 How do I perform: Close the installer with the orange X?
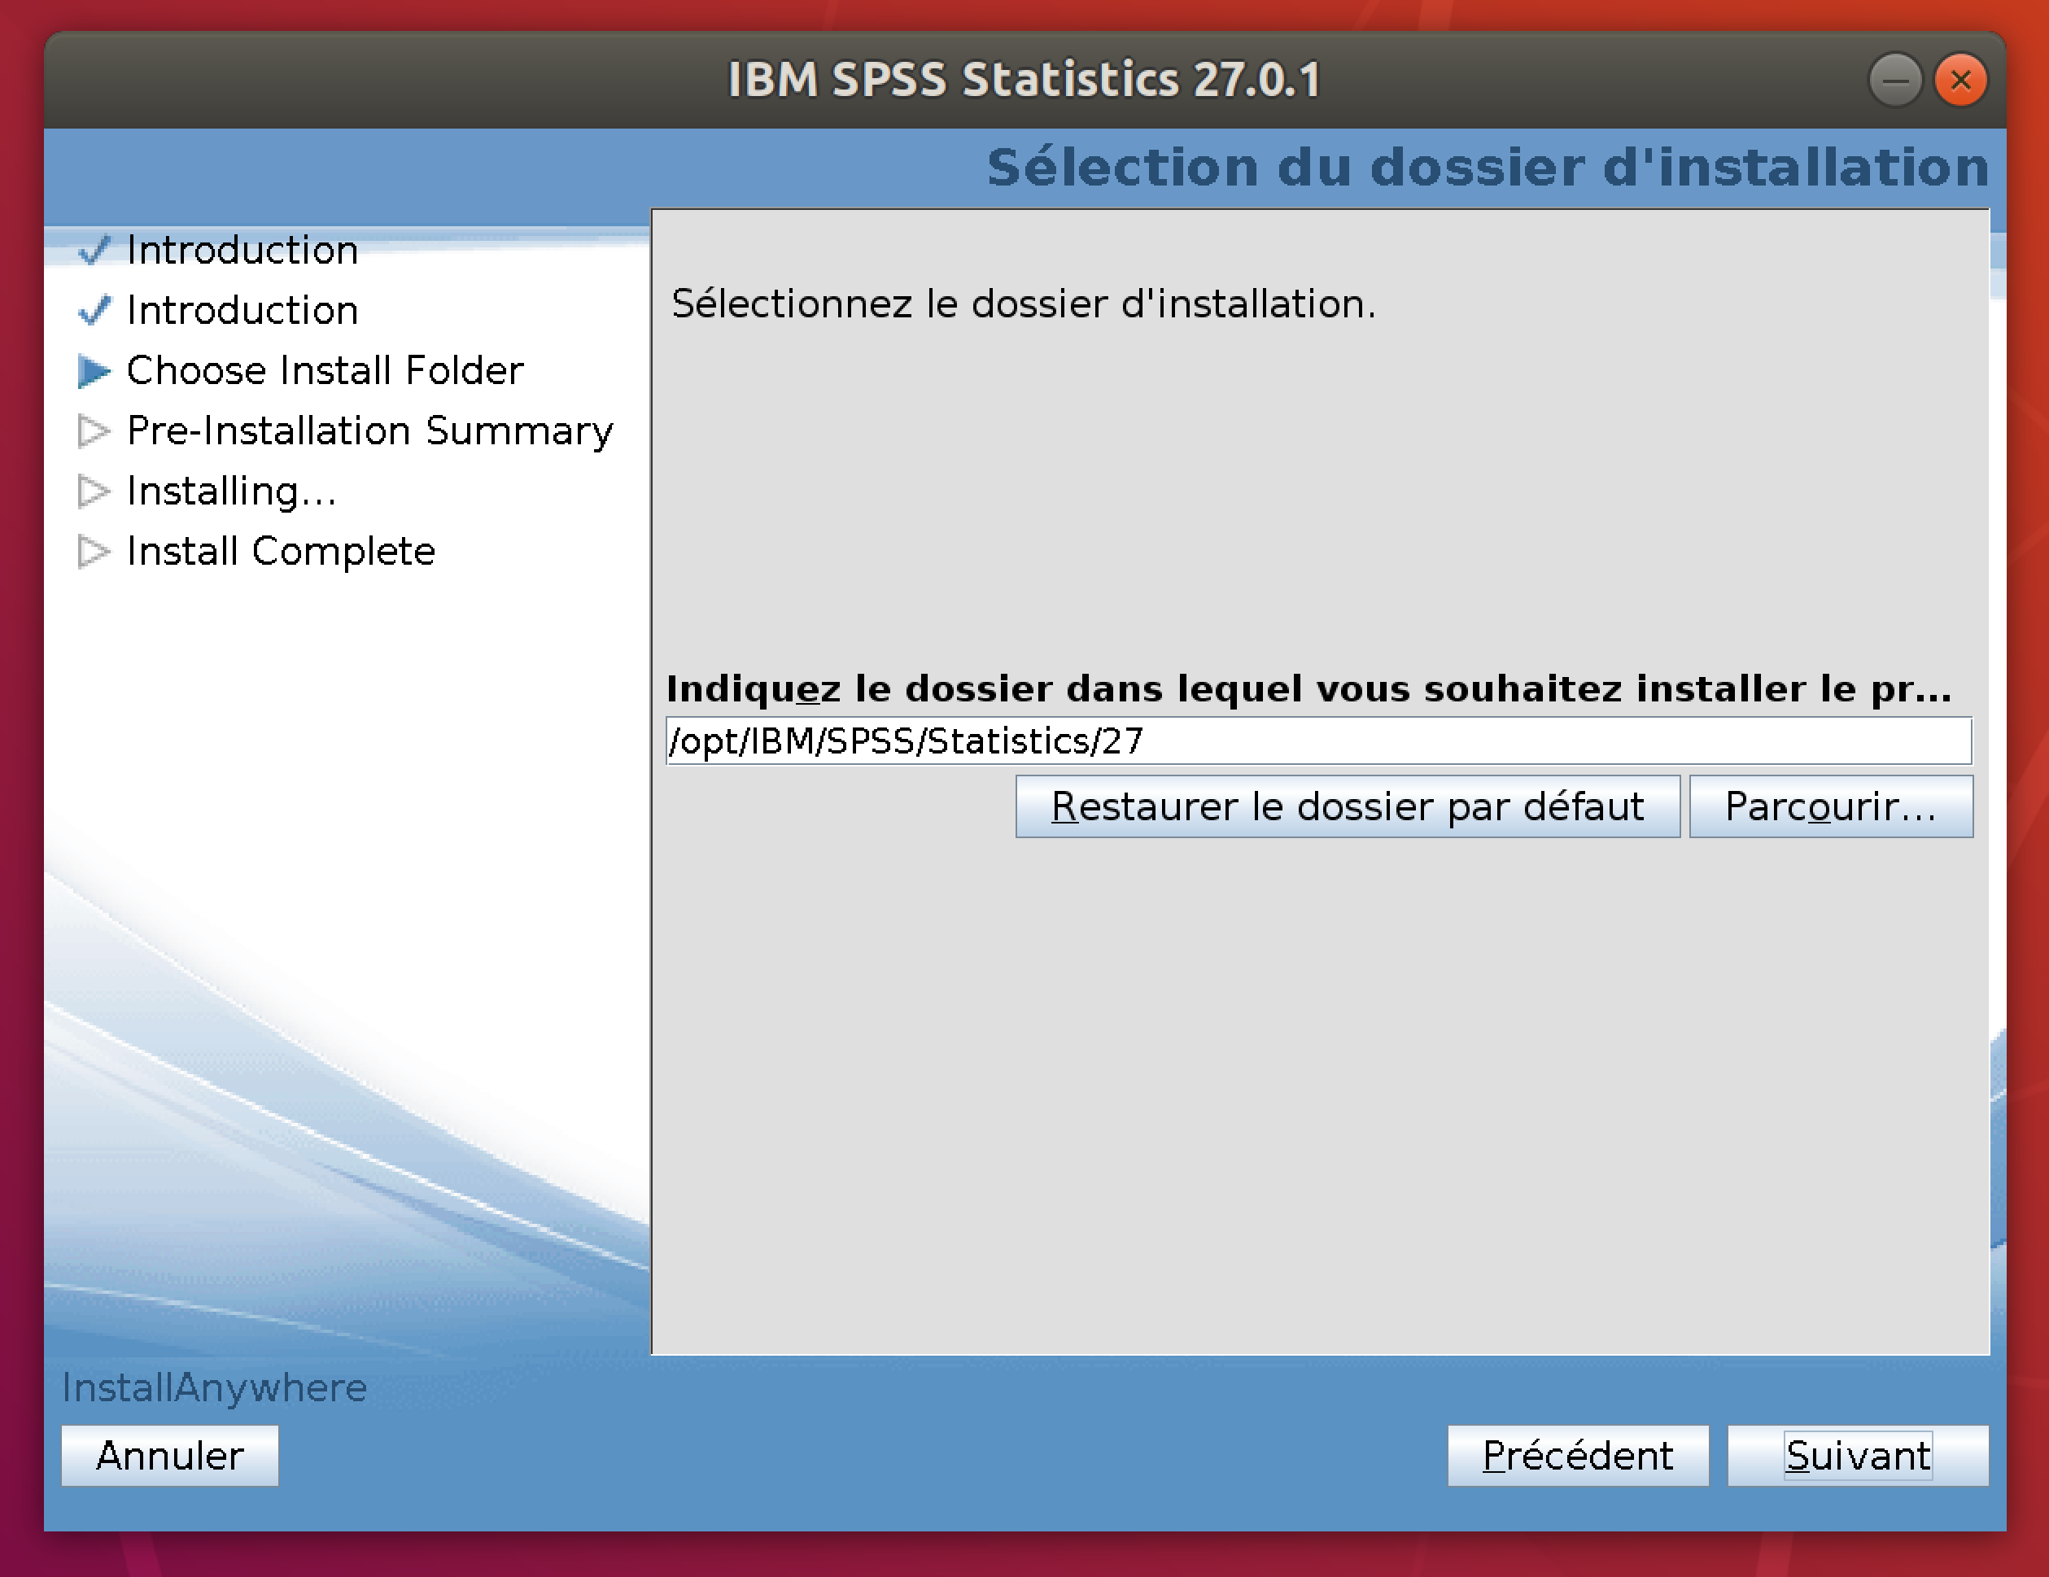[1959, 80]
